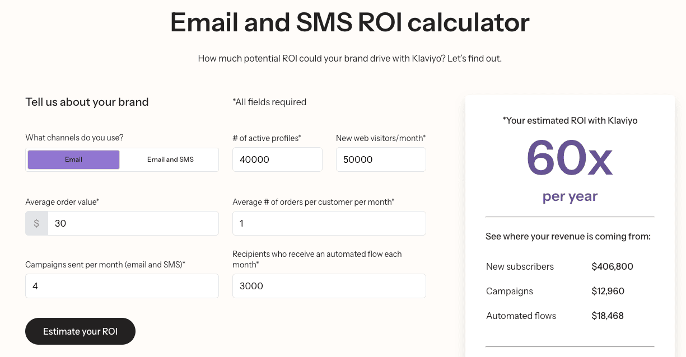Switch to Email and SMS channels
Image resolution: width=686 pixels, height=357 pixels.
pyautogui.click(x=170, y=159)
